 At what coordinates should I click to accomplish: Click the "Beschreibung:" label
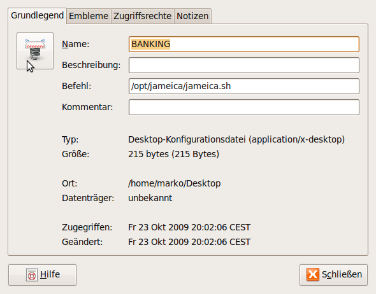click(91, 65)
